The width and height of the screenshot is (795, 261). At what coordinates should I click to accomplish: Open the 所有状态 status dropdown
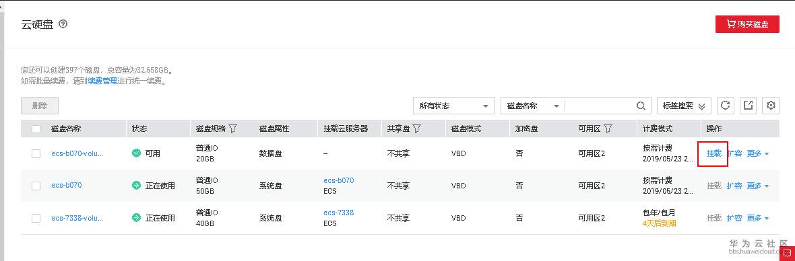[x=454, y=106]
